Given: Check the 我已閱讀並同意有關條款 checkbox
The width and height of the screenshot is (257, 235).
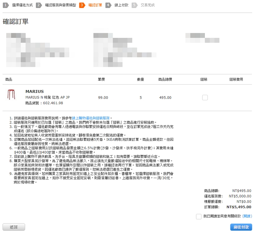Looking at the screenshot, I should (198, 216).
